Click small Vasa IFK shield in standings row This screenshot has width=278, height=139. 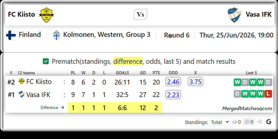(22, 94)
